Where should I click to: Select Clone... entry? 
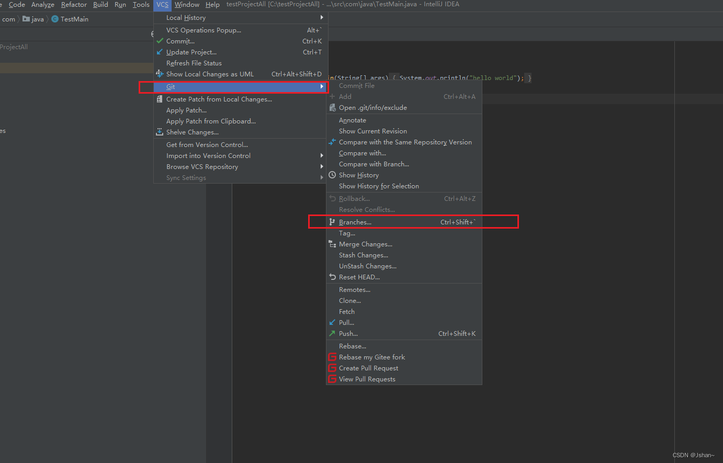pyautogui.click(x=404, y=300)
